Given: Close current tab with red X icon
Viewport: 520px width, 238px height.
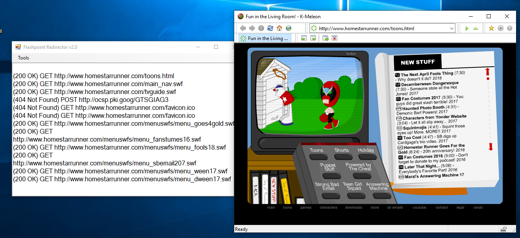Looking at the screenshot, I should [x=335, y=38].
